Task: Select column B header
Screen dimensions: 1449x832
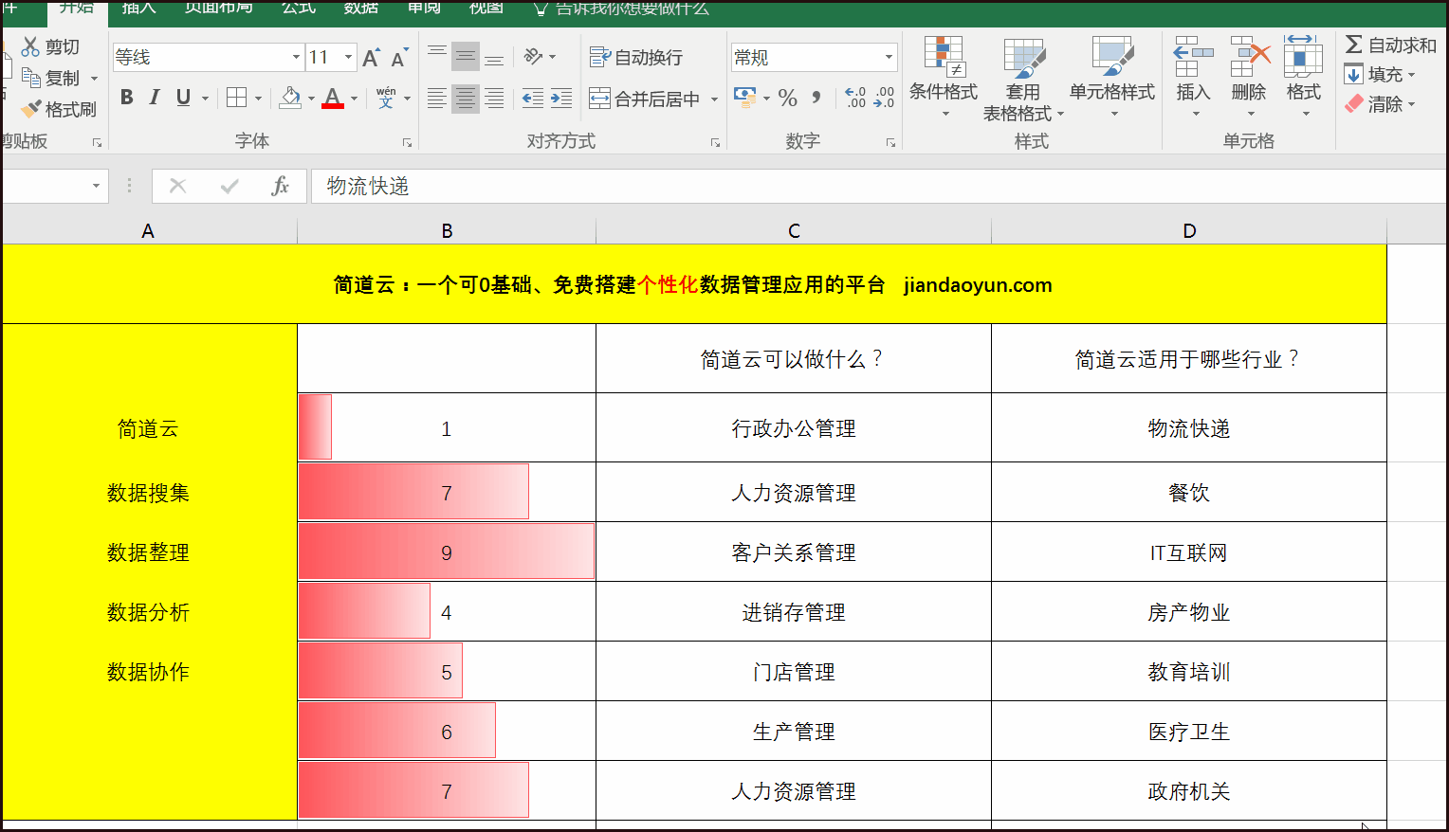Action: pyautogui.click(x=447, y=230)
